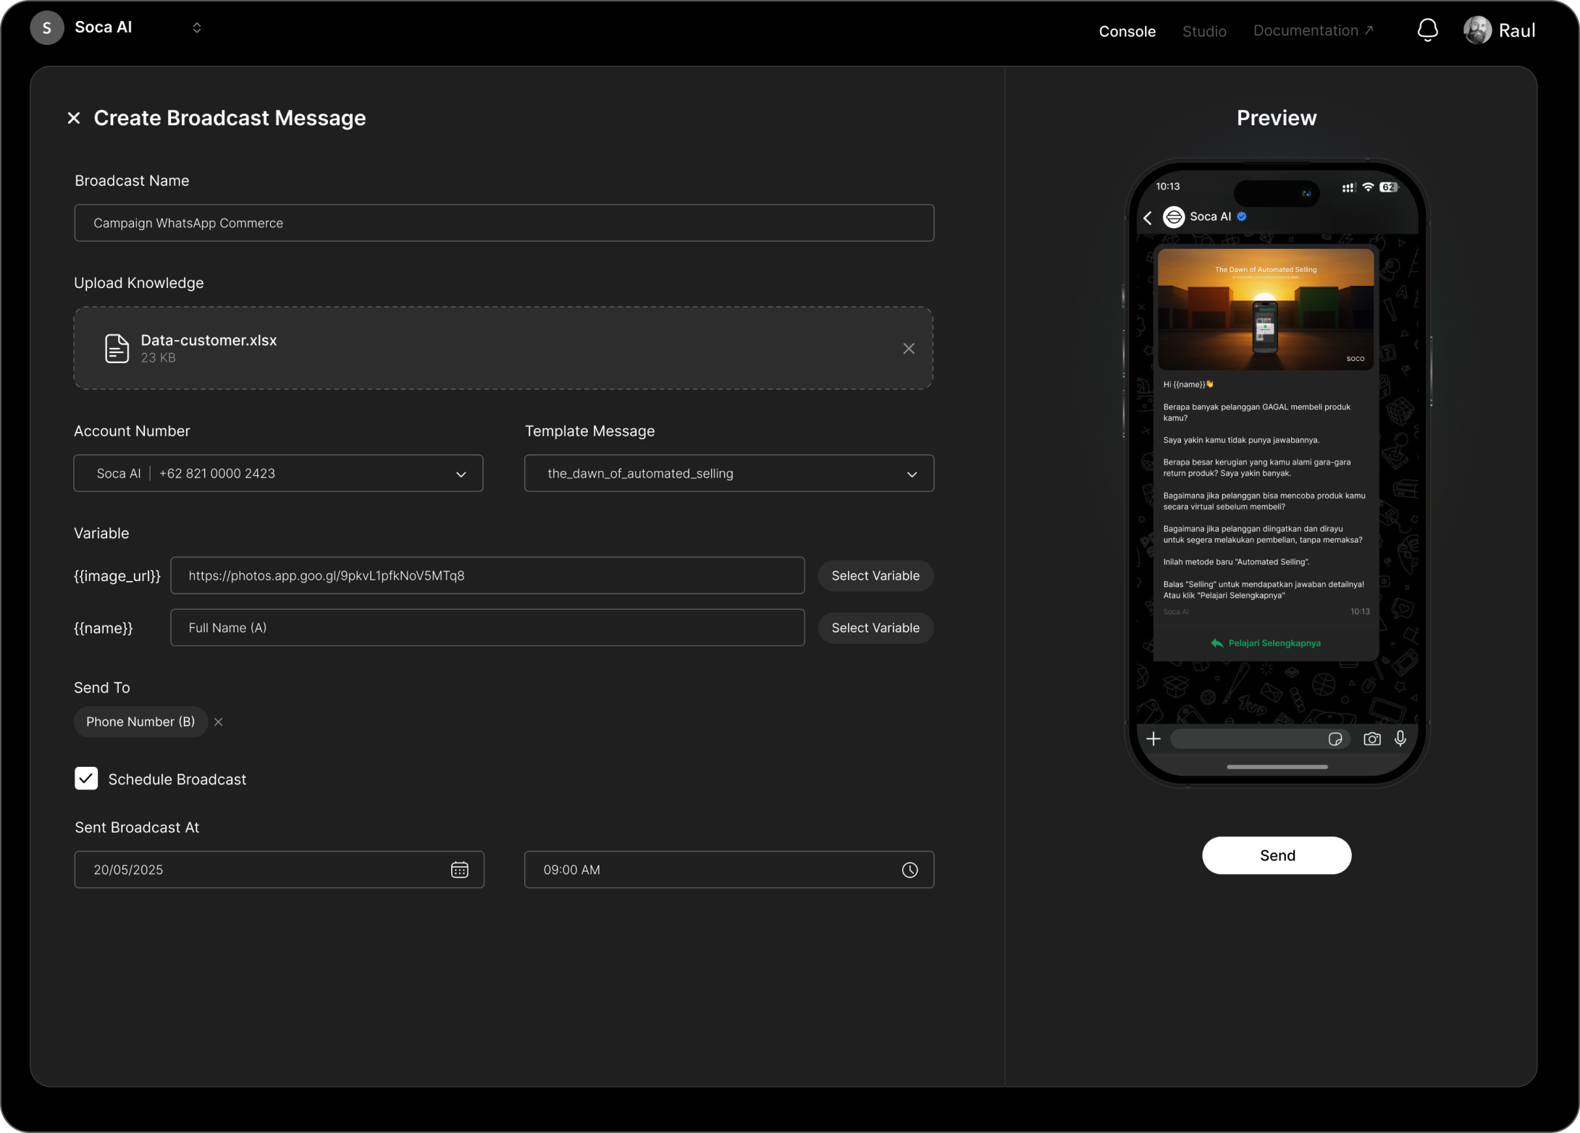Click the microphone icon in phone preview
1580x1133 pixels.
point(1400,739)
